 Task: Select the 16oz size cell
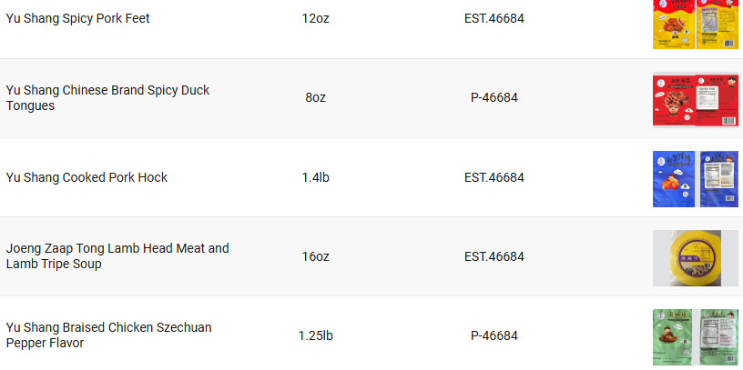coord(316,256)
